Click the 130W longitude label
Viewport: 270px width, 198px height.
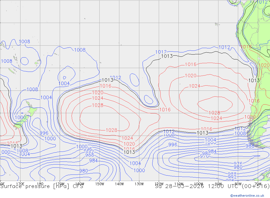139,184
